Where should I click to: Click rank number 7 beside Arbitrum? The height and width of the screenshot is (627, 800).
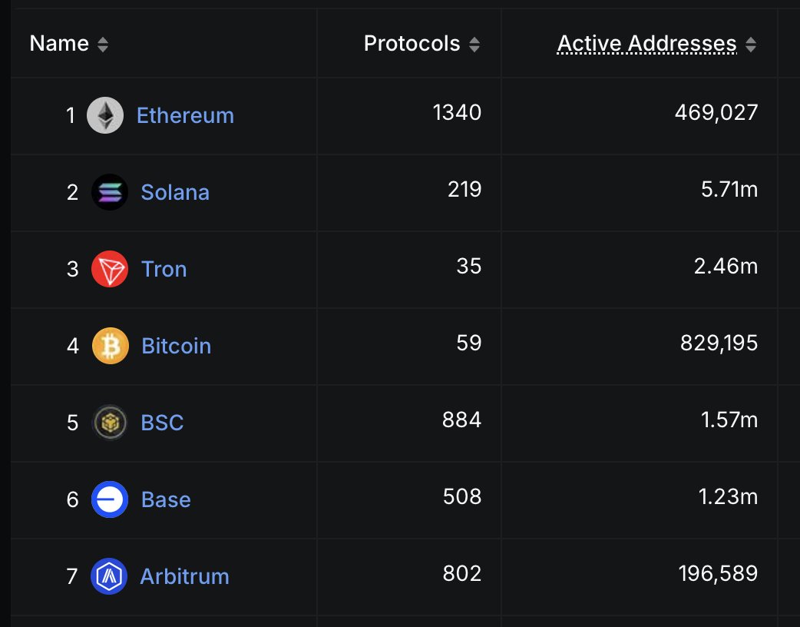72,576
